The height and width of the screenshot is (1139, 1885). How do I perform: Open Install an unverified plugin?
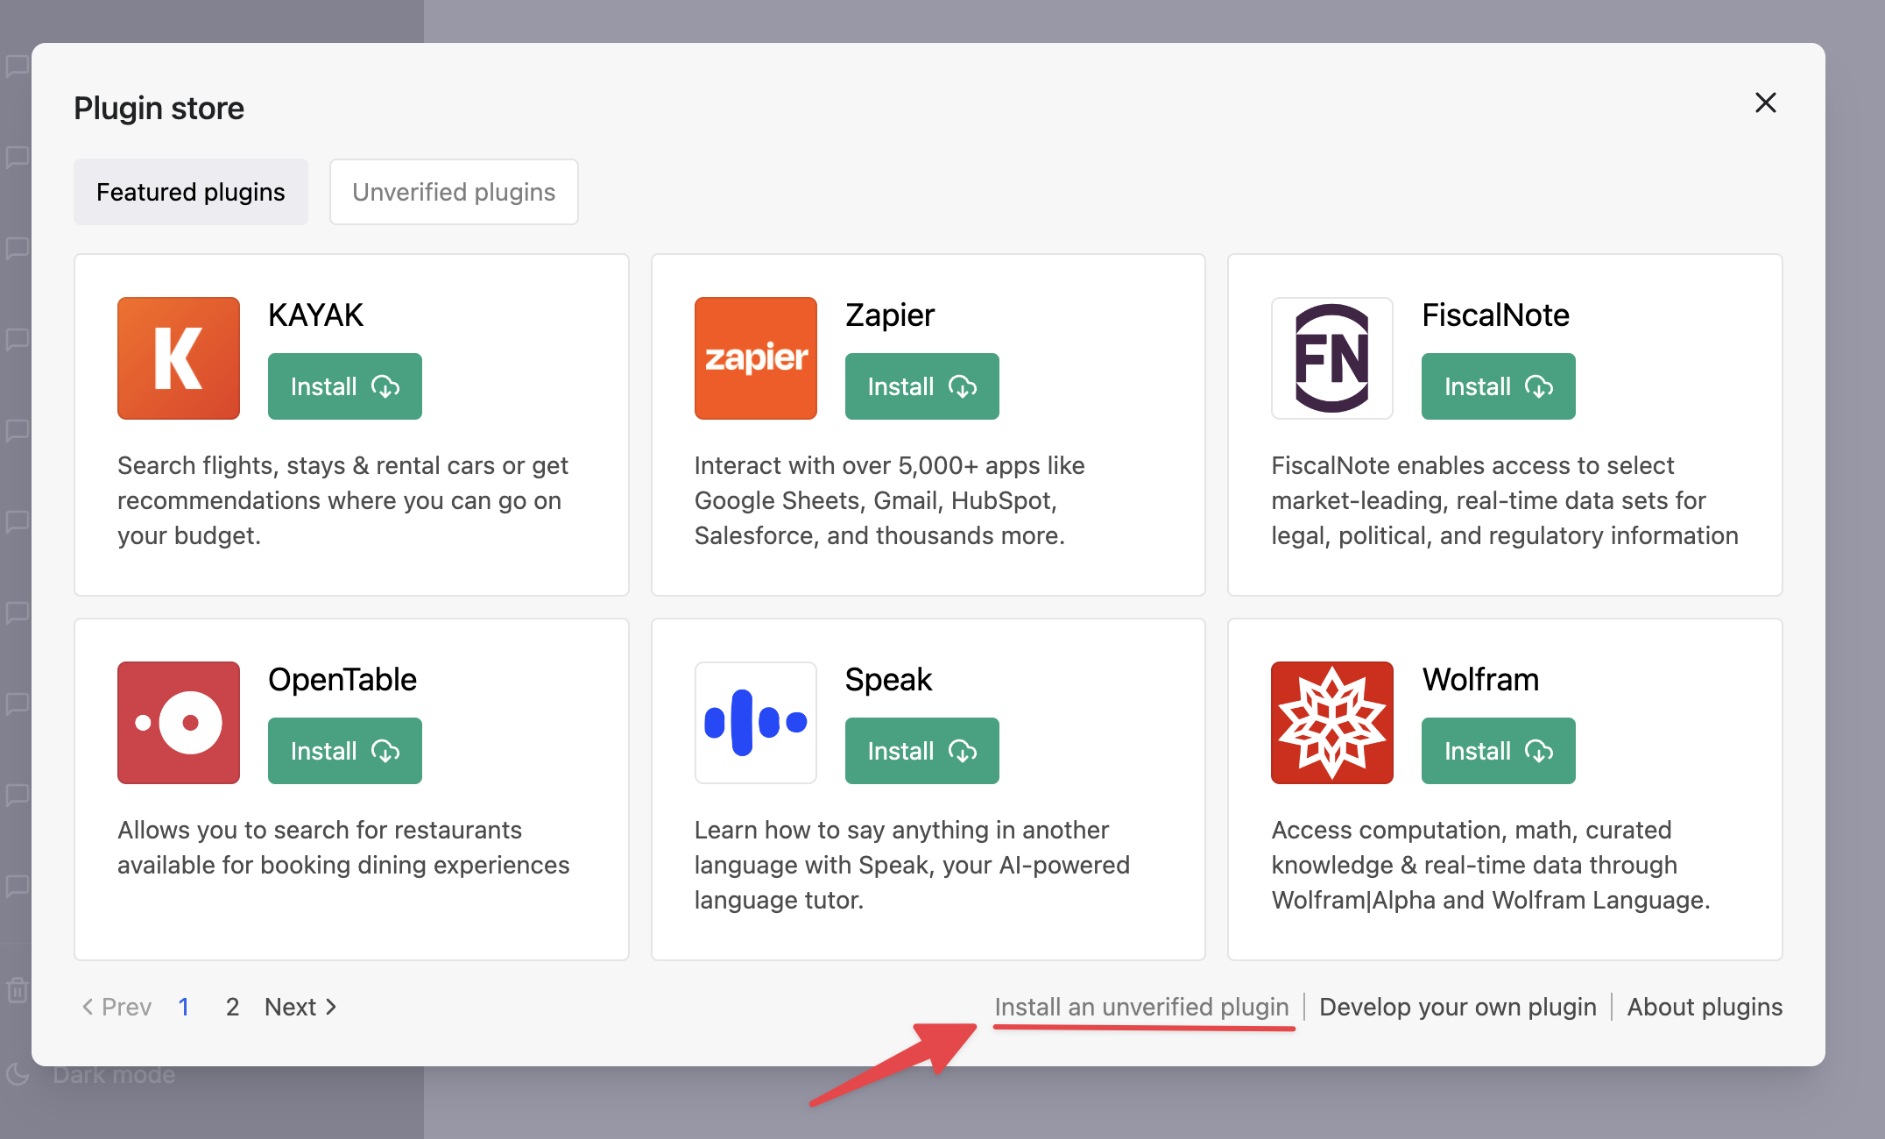1140,1007
